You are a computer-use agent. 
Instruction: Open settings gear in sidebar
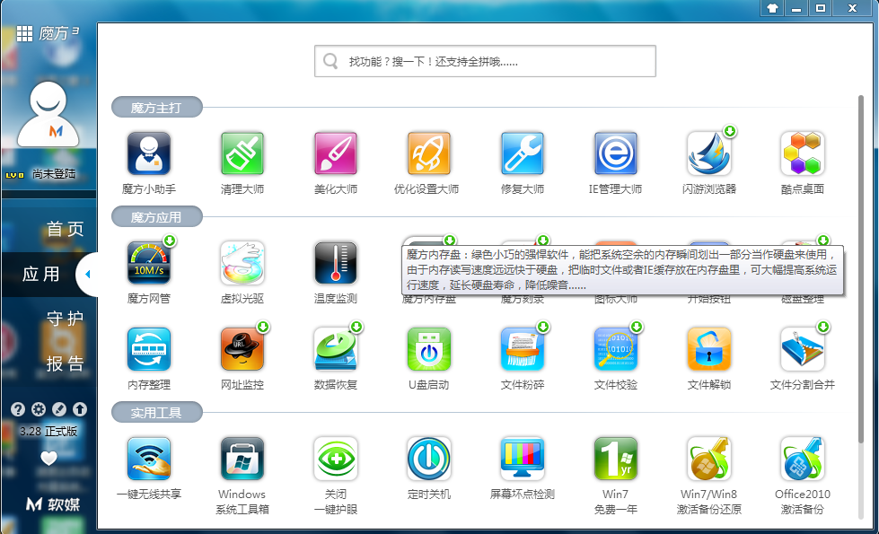tap(38, 409)
